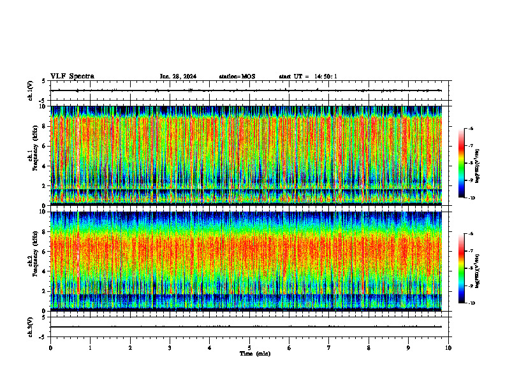Click the ch.2 frequency axis "2" tick label
This screenshot has width=505, height=390.
click(x=45, y=291)
